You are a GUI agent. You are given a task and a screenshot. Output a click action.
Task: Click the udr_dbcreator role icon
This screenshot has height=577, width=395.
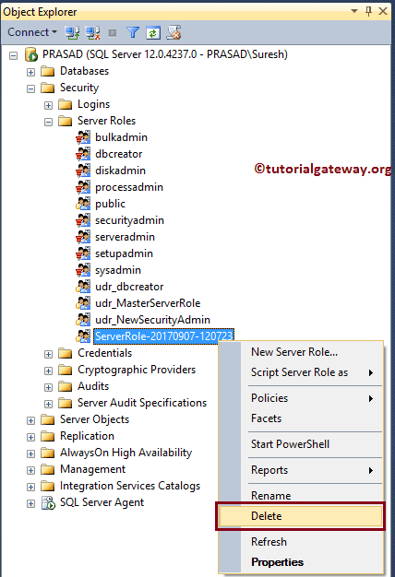(83, 287)
